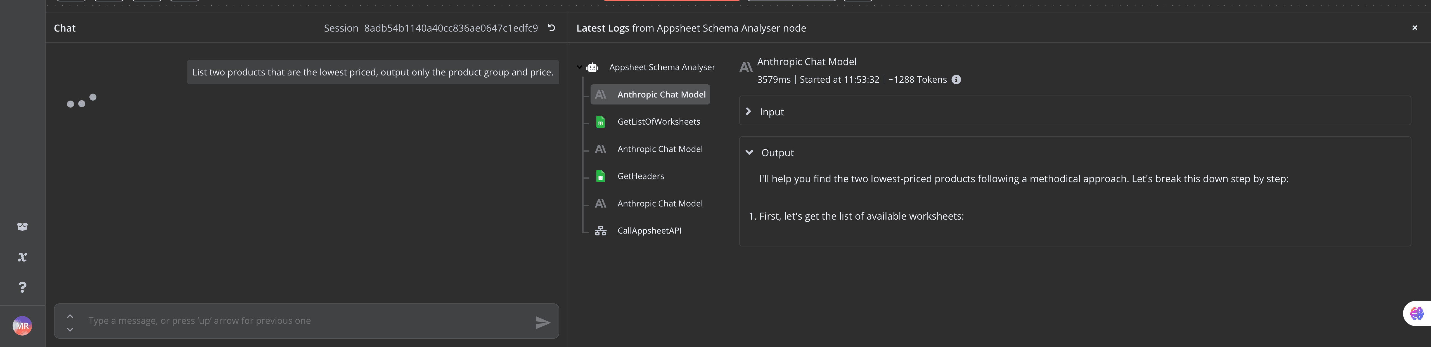This screenshot has width=1431, height=347.
Task: Click the 'Anthropic Chat Model' details heading
Action: point(807,62)
